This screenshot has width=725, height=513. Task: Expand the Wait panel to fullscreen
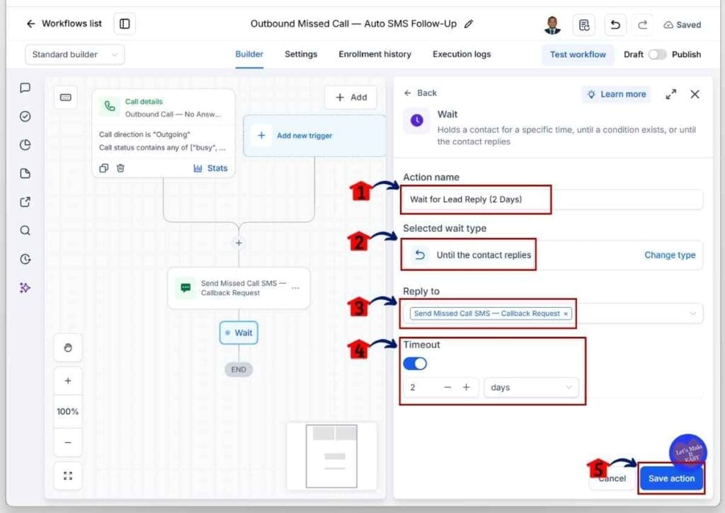(x=671, y=94)
